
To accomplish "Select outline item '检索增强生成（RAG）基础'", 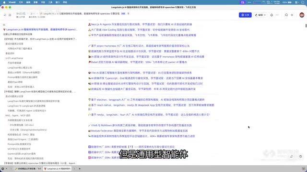I will point(21,135).
